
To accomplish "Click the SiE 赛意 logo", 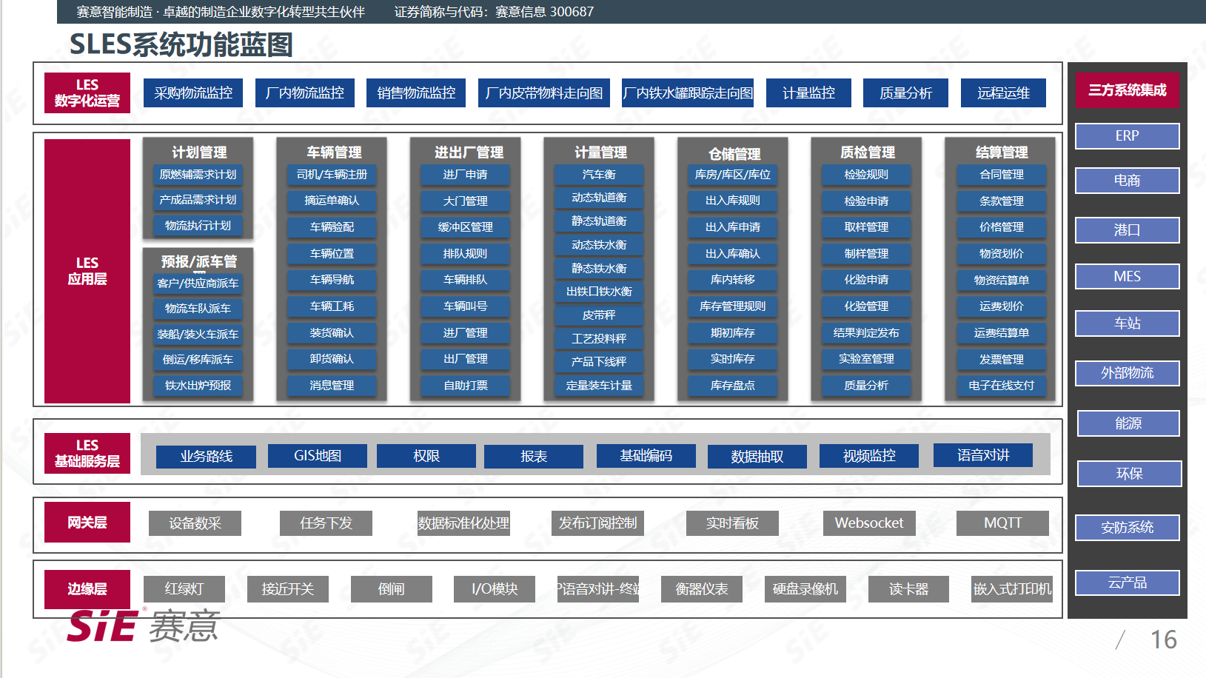I will pos(143,626).
